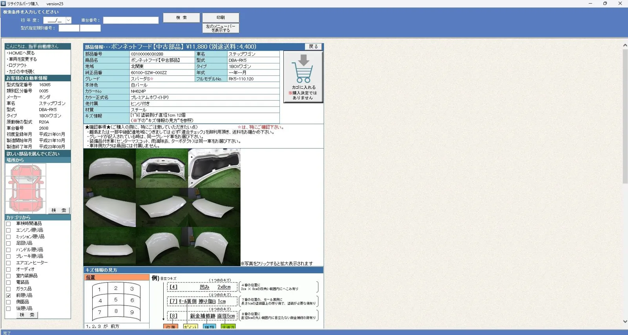Open the center hood photo thumbnail
Image resolution: width=628 pixels, height=335 pixels.
pyautogui.click(x=162, y=207)
